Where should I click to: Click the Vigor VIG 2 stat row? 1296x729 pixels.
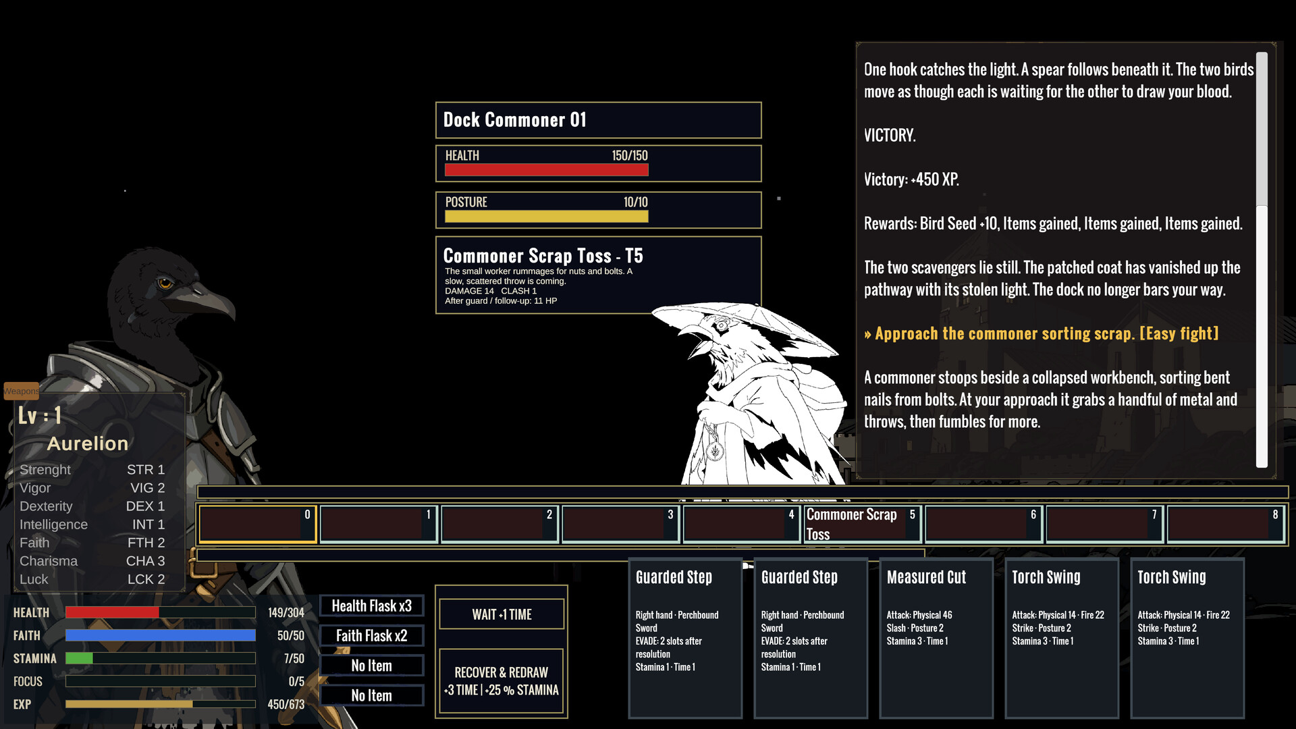coord(92,487)
